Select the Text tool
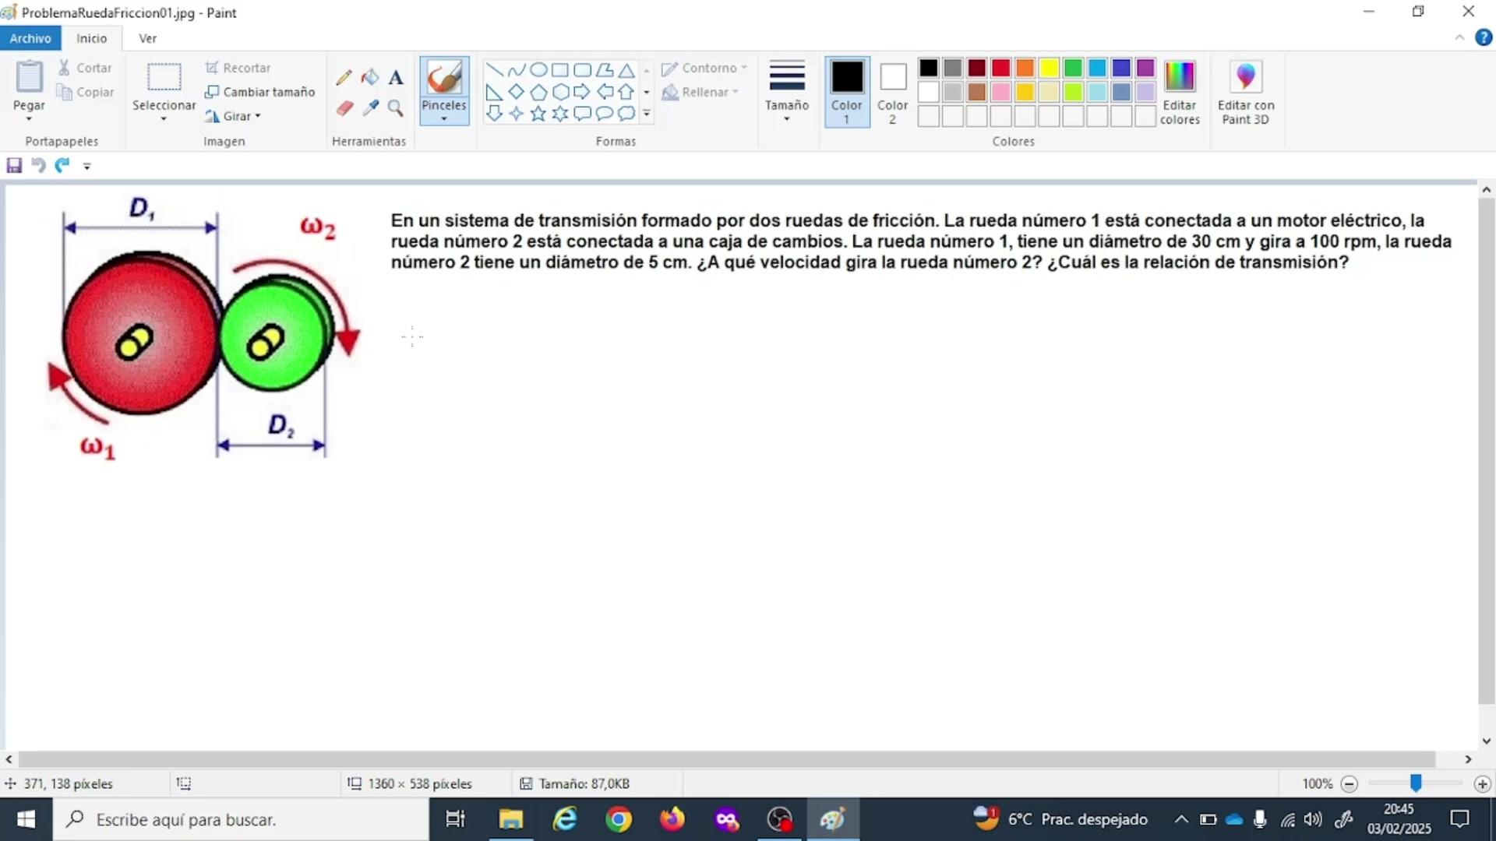This screenshot has height=841, width=1496. 396,77
